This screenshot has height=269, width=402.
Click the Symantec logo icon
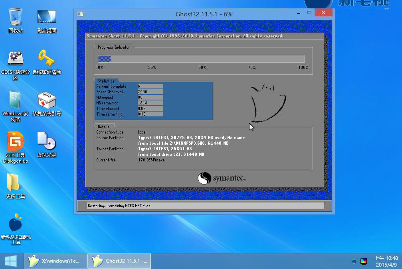pos(204,178)
